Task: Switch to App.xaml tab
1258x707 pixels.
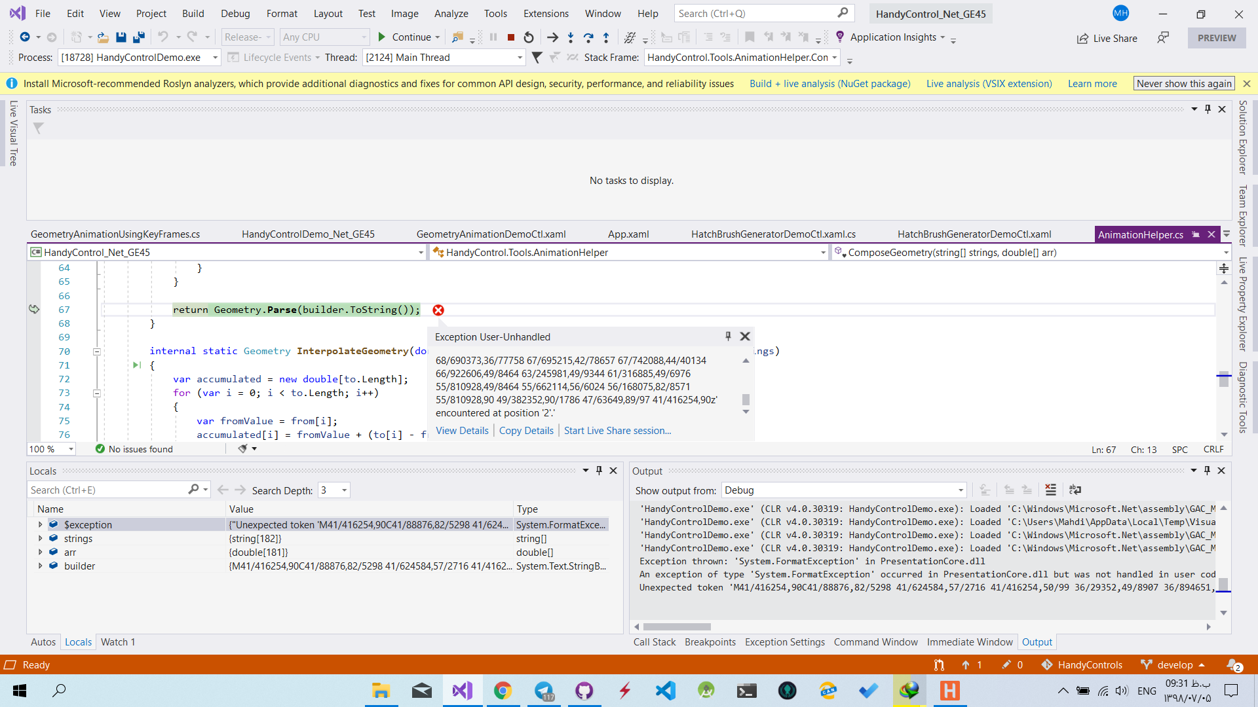Action: click(x=628, y=234)
